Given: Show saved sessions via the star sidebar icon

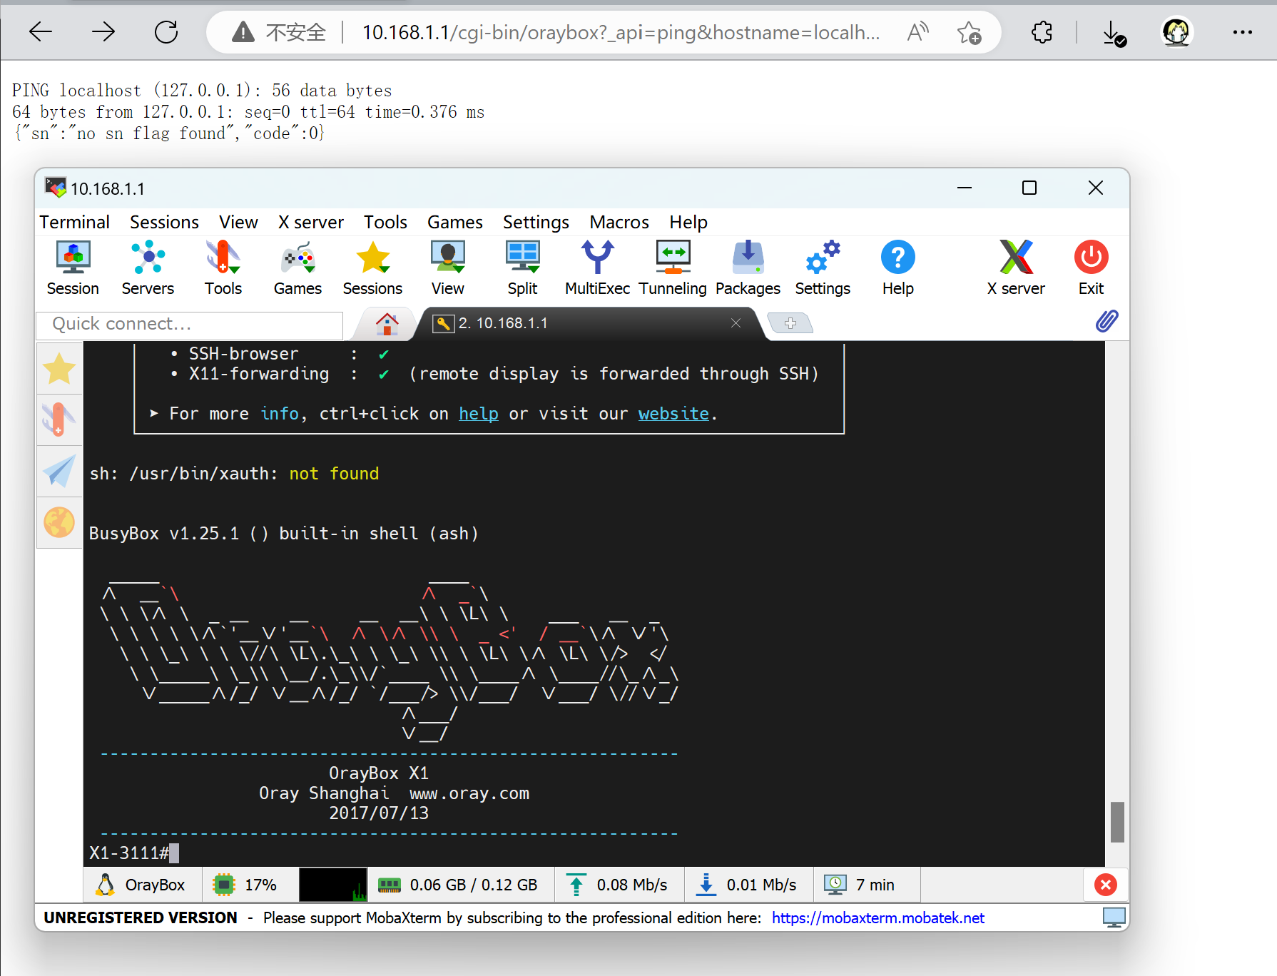Looking at the screenshot, I should (59, 368).
